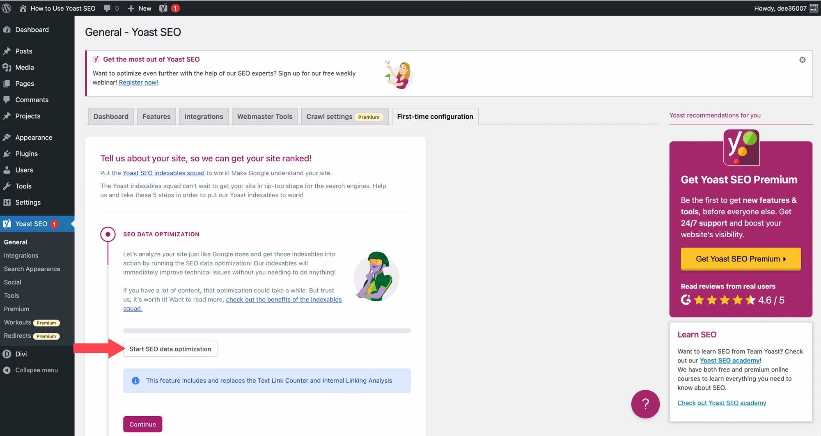Image resolution: width=821 pixels, height=436 pixels.
Task: Click the Divi icon in the sidebar
Action: point(7,353)
